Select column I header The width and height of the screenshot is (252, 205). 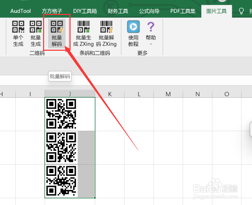(x=30, y=94)
